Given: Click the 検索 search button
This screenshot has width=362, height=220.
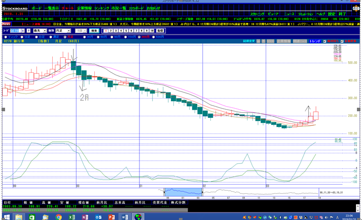Looking at the screenshot, I should 94,31.
